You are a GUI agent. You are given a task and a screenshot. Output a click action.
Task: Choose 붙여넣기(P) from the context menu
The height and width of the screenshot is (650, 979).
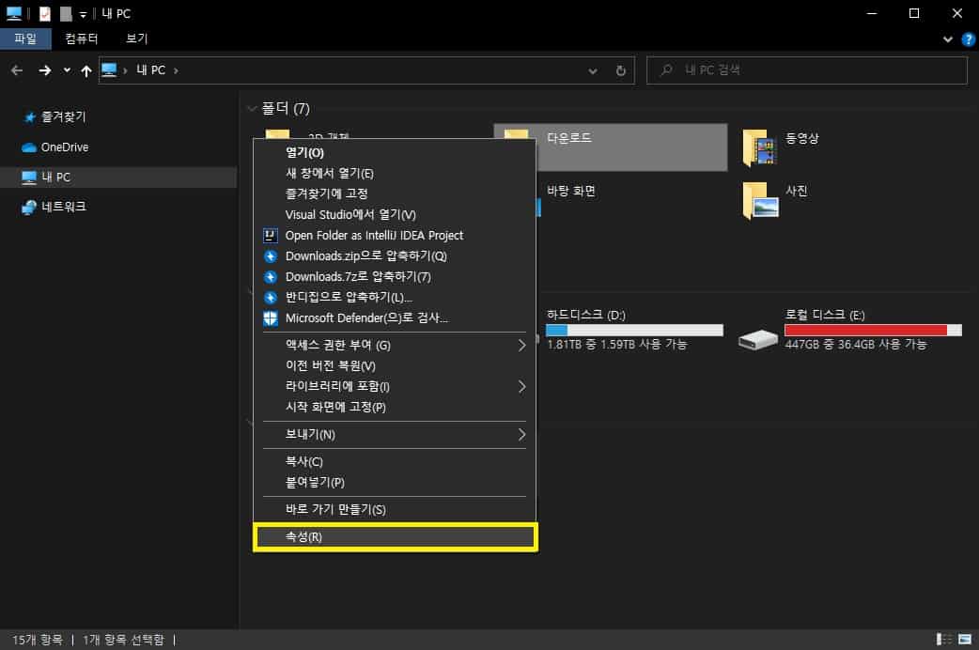coord(394,483)
